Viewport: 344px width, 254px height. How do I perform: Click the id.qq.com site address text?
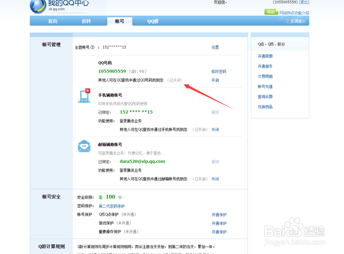[x=57, y=9]
